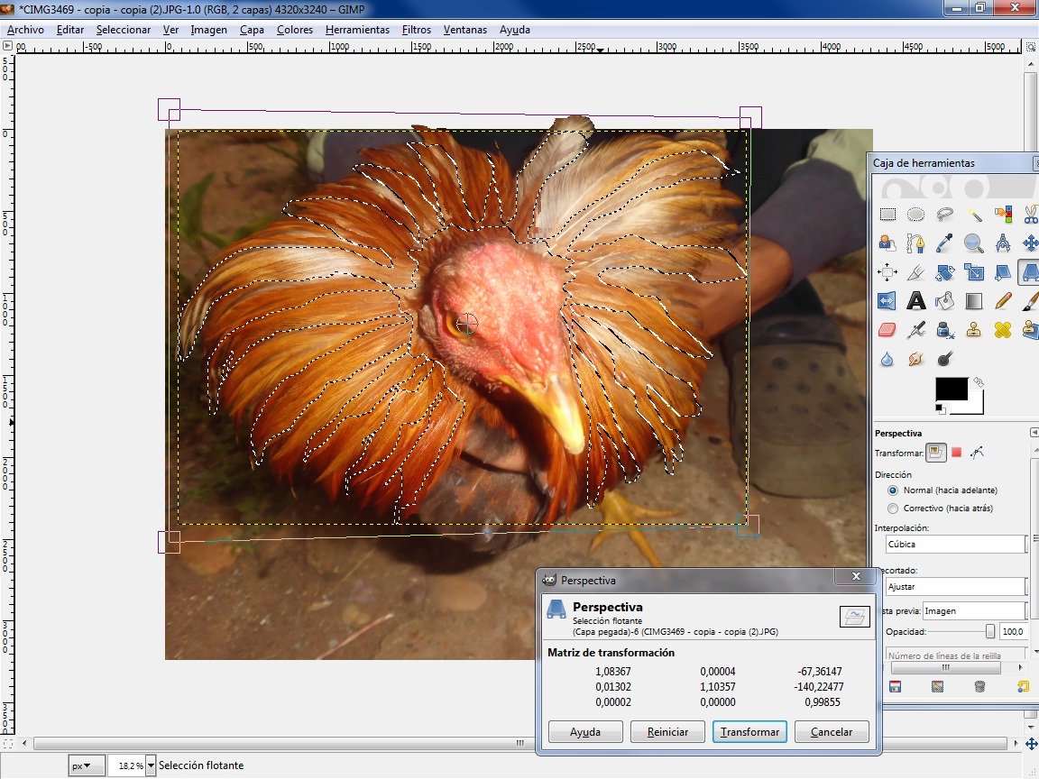
Task: Click the Reiniciar button
Action: [667, 732]
